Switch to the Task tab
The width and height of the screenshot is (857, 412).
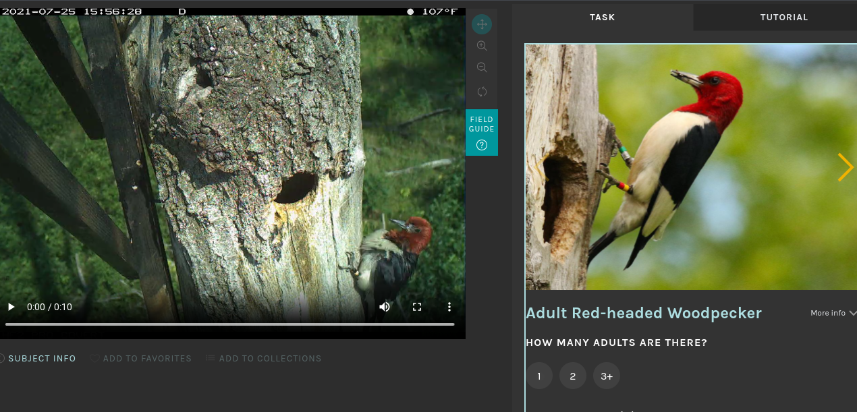[x=602, y=17]
